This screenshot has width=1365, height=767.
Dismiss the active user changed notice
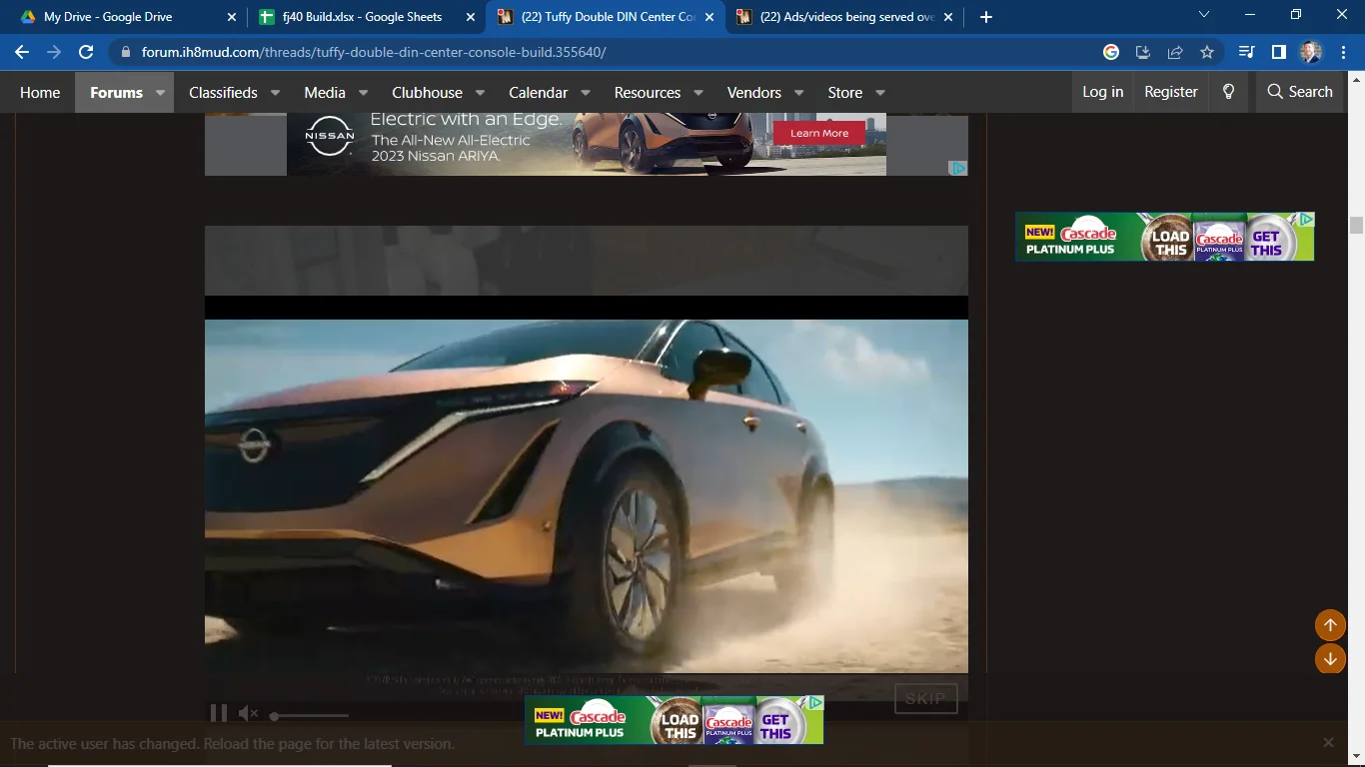(1328, 743)
